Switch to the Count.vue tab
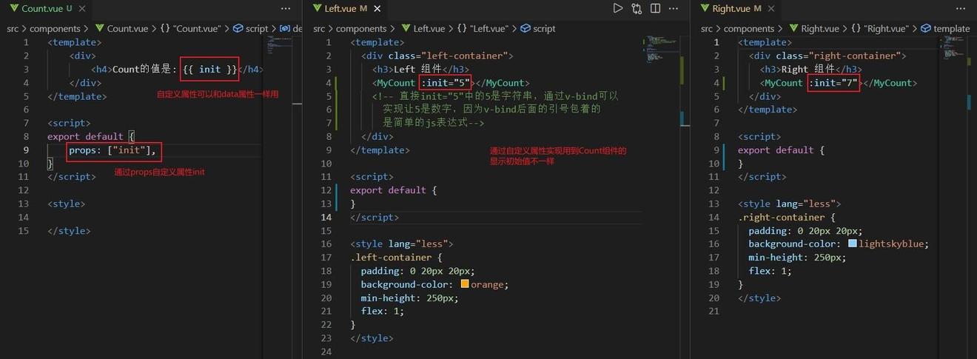 click(x=41, y=9)
